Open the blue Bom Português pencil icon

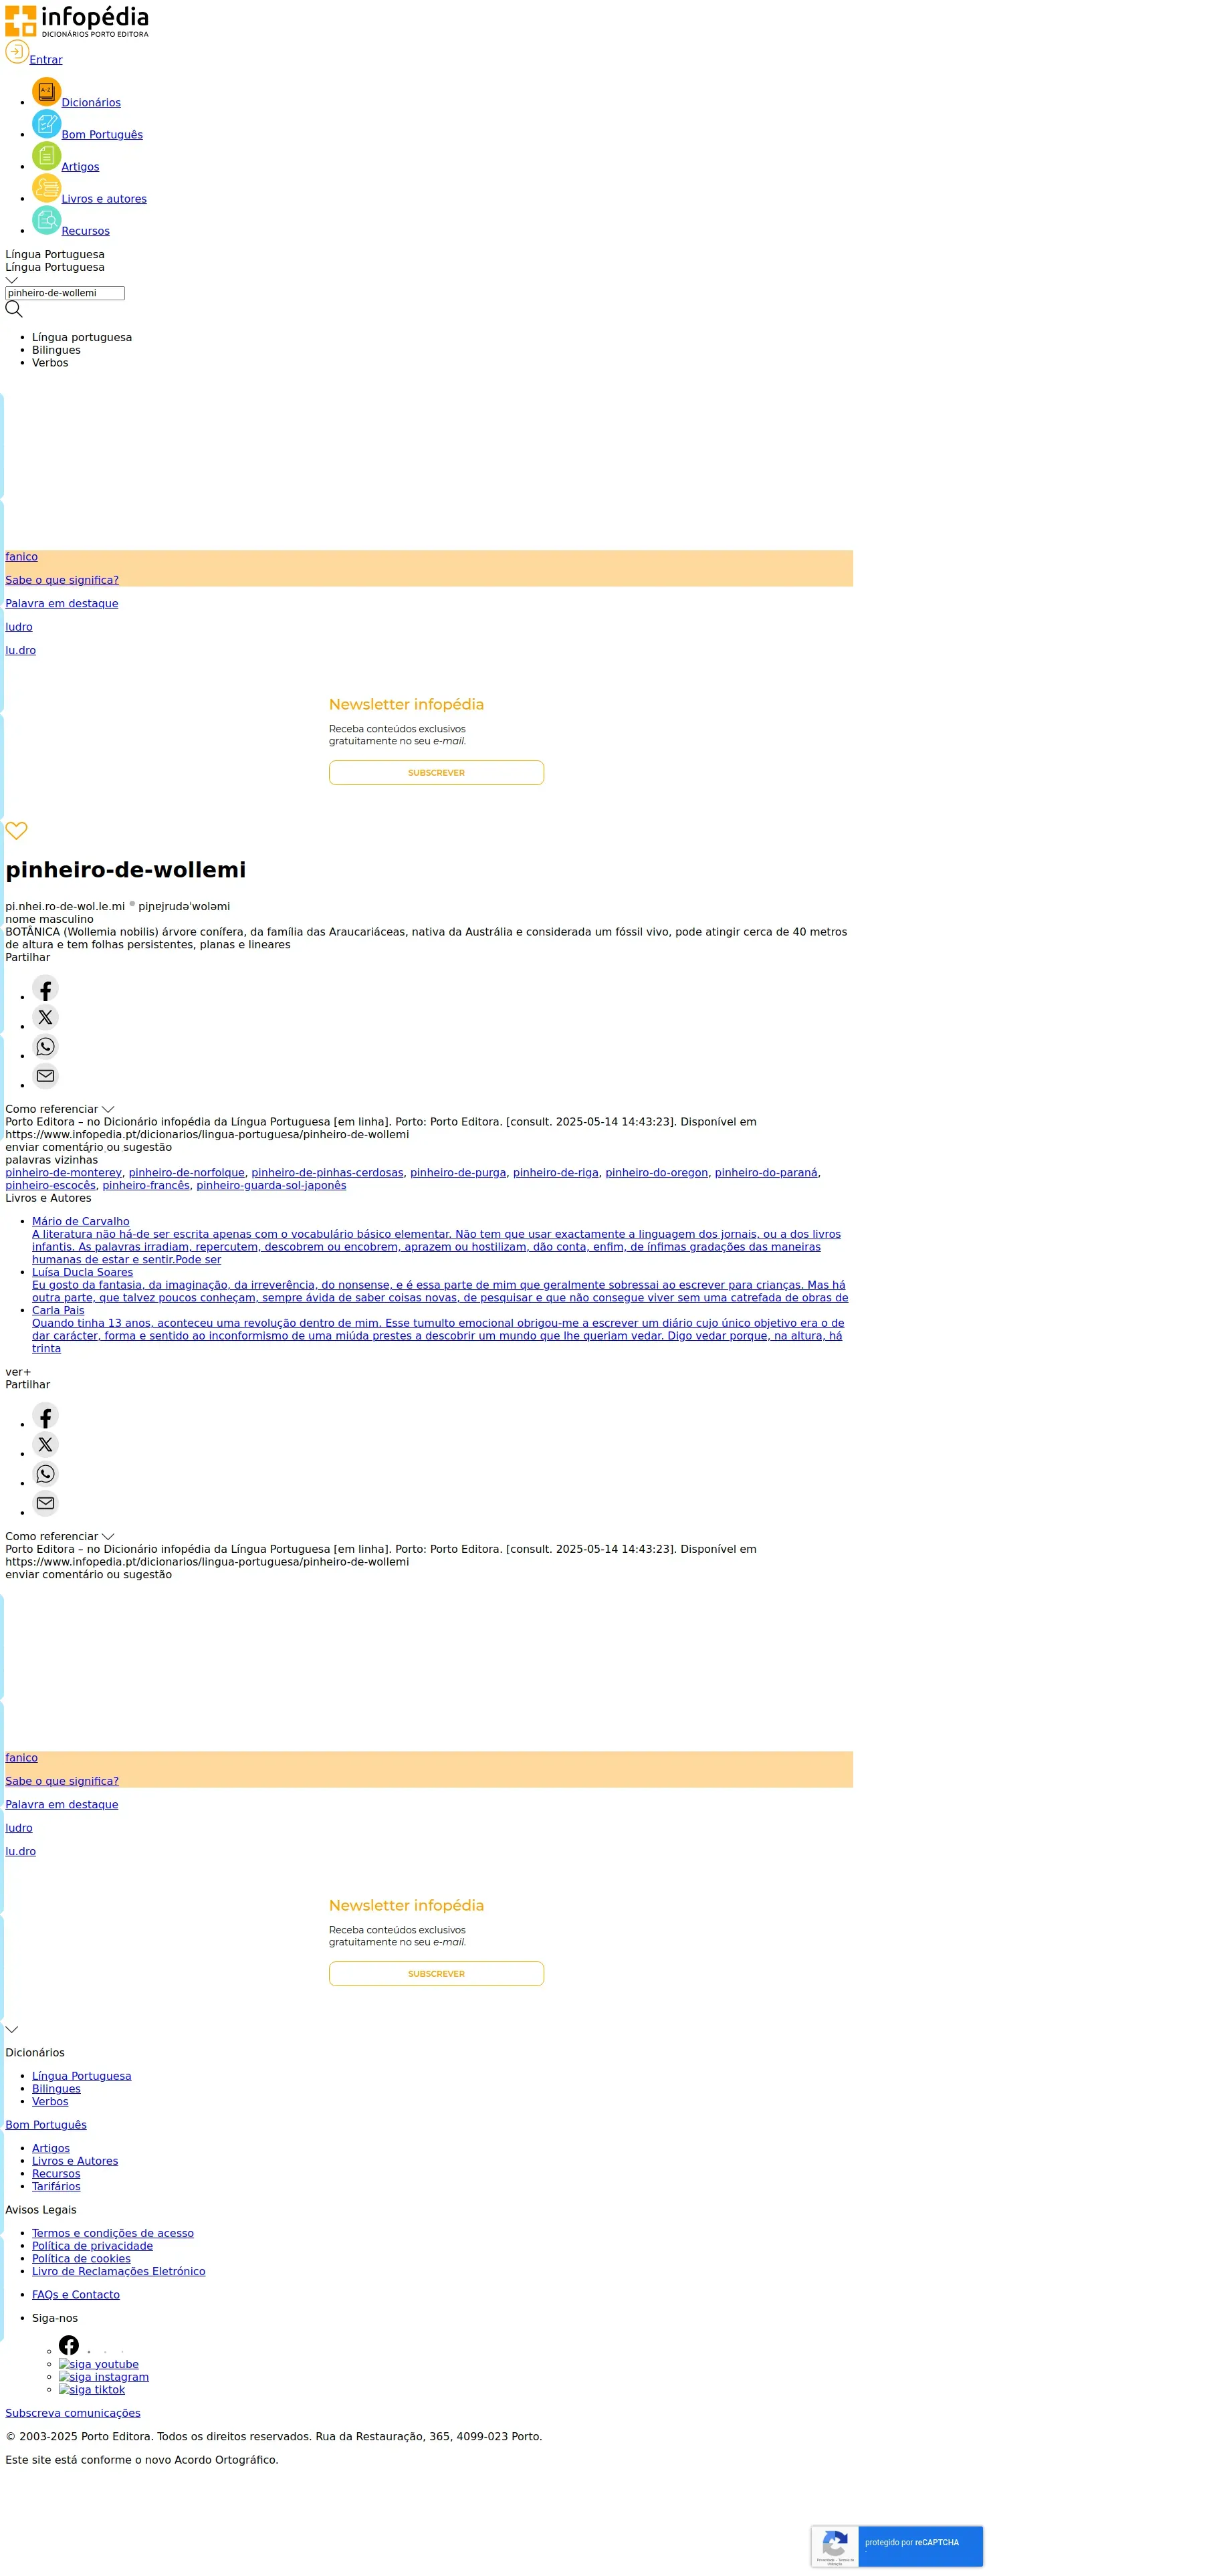click(x=46, y=124)
